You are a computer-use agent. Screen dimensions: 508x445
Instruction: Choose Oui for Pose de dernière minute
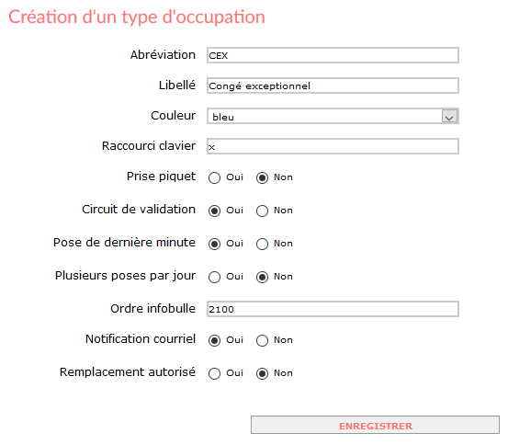214,244
